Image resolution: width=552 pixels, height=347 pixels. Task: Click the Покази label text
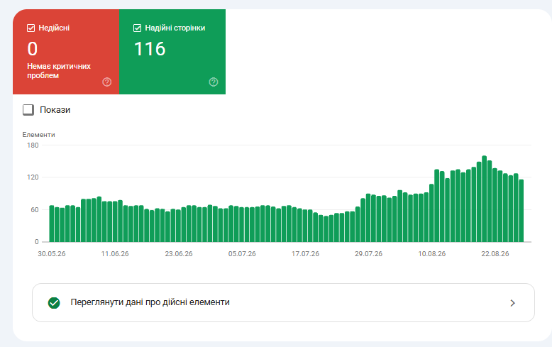[x=55, y=110]
